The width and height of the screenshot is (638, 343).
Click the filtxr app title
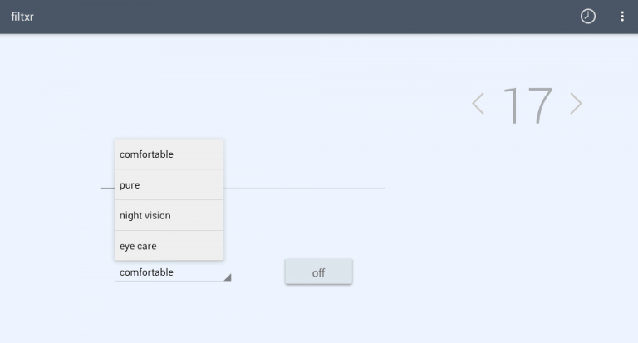tap(23, 17)
